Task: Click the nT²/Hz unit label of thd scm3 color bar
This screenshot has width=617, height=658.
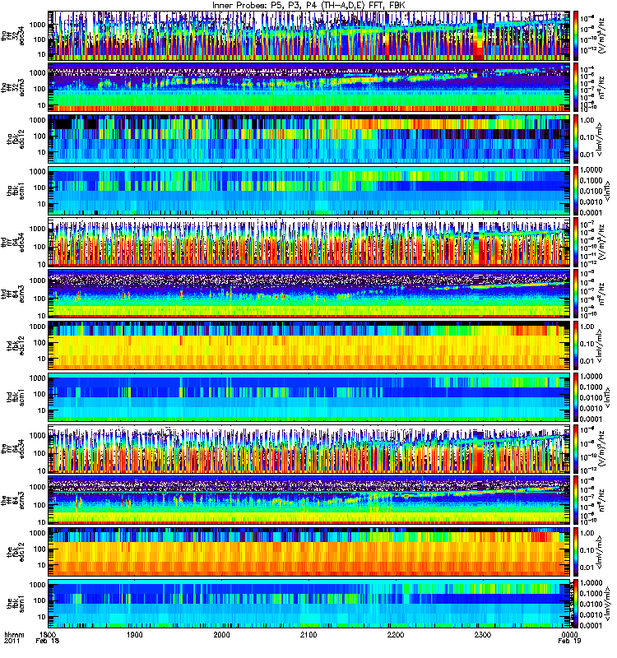Action: 601,294
